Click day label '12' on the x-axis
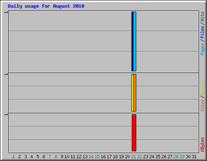Image resolution: width=207 pixels, height=161 pixels. click(x=79, y=157)
